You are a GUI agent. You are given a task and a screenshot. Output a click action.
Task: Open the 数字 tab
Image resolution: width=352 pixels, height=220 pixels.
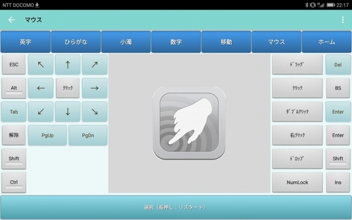pos(176,42)
